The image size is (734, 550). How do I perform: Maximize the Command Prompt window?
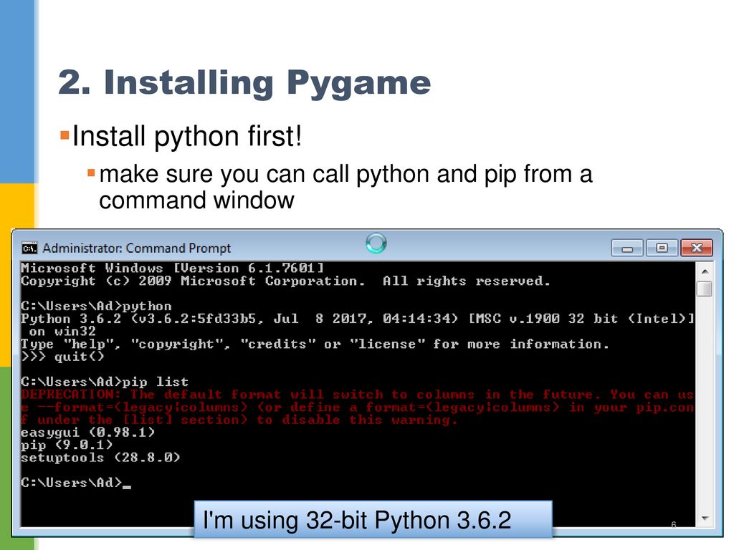662,248
